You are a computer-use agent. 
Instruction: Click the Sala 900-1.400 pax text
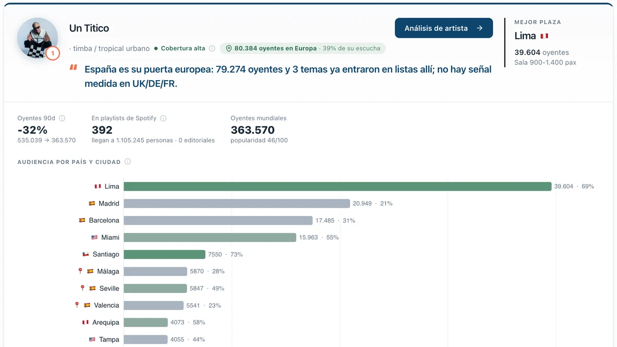[545, 63]
